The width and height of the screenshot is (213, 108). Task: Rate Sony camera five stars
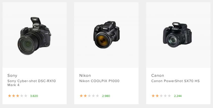(x=26, y=96)
